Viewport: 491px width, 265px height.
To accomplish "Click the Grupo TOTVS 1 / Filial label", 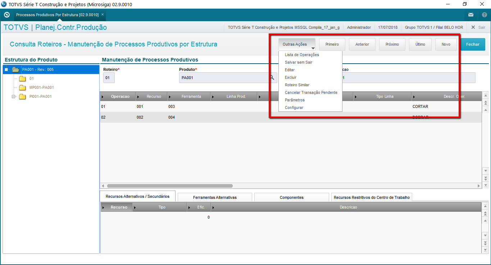I will click(x=434, y=27).
